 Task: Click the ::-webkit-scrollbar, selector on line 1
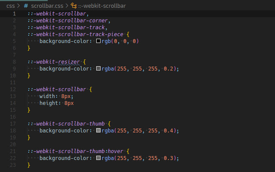[x=58, y=14]
